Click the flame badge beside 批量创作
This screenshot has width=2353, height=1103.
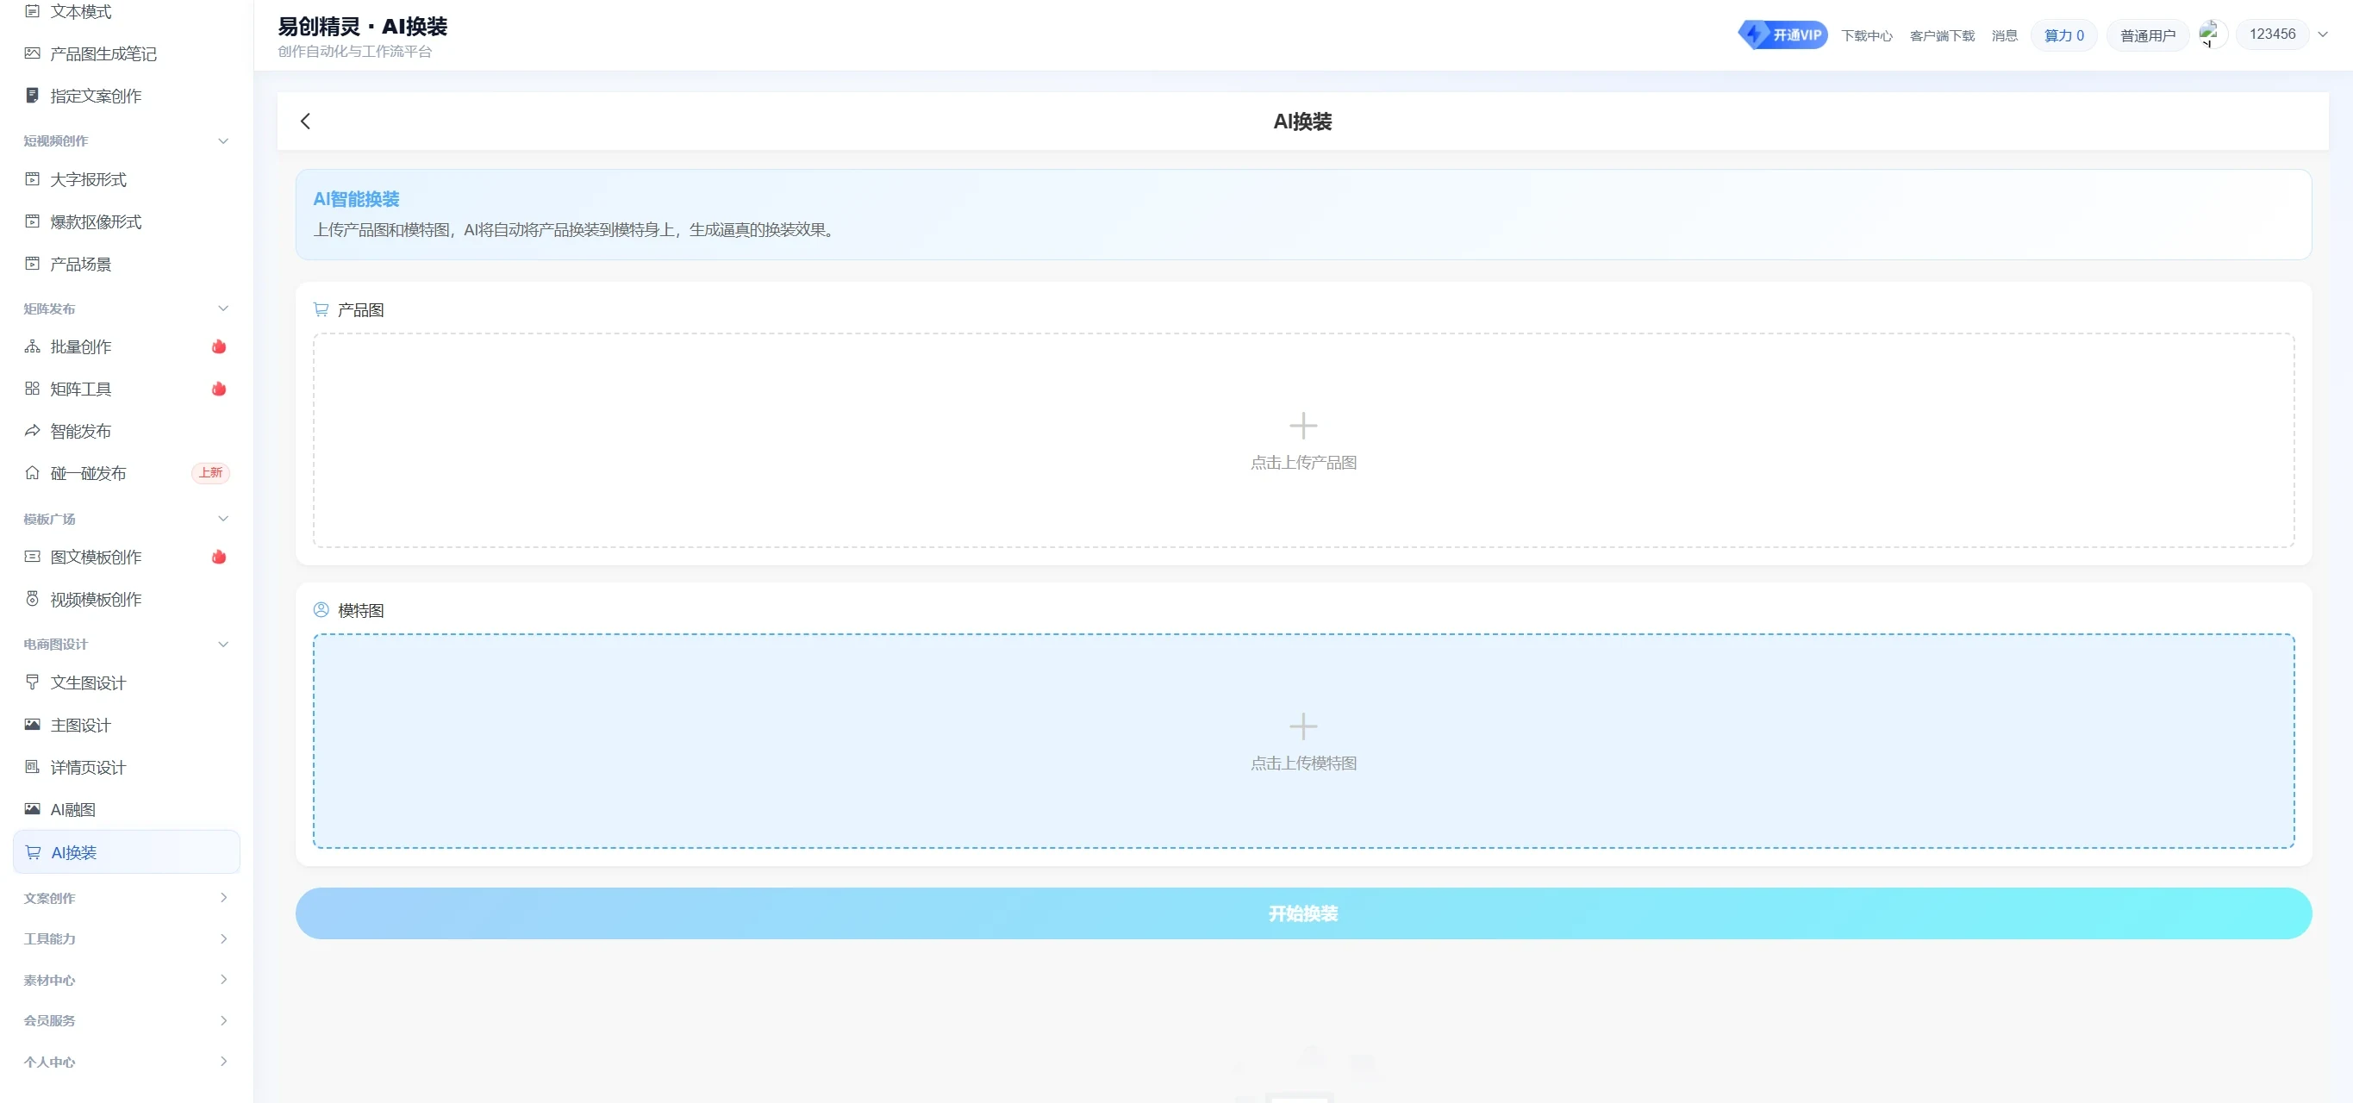219,347
